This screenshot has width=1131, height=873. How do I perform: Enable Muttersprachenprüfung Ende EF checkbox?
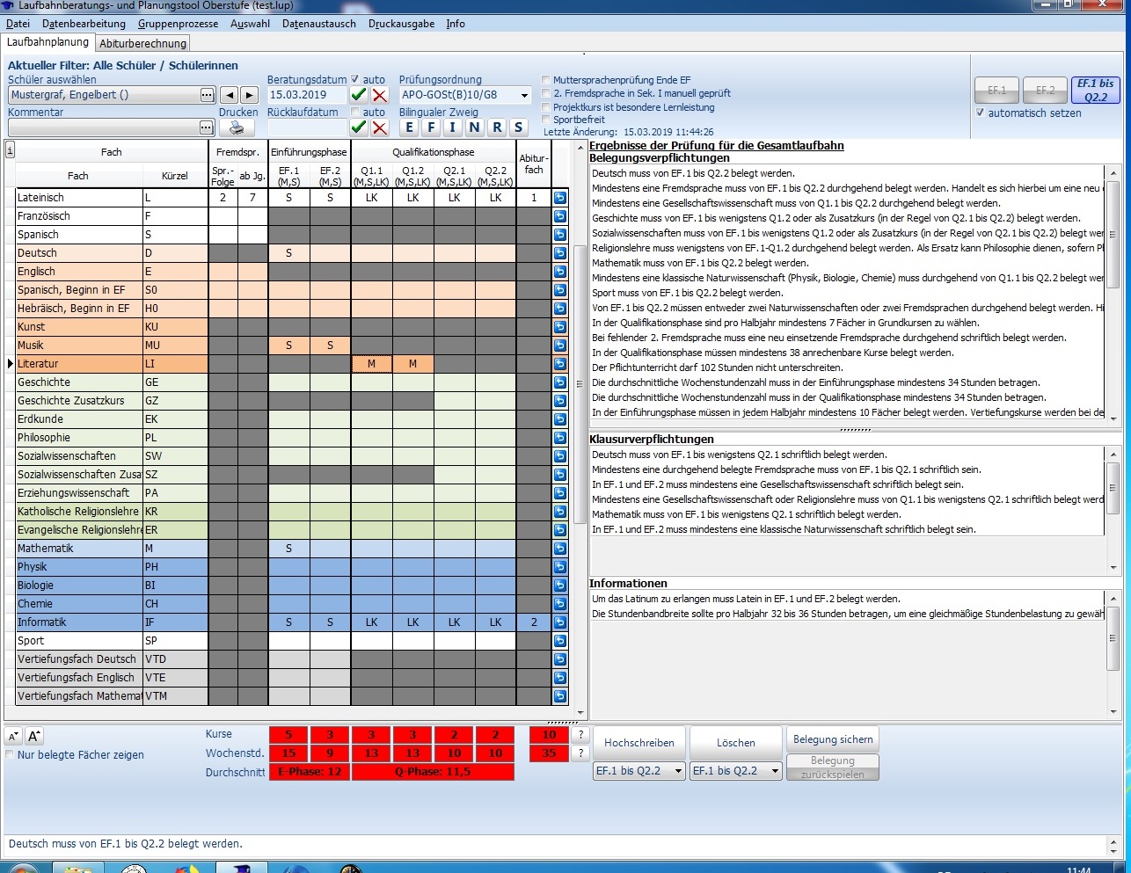(546, 80)
